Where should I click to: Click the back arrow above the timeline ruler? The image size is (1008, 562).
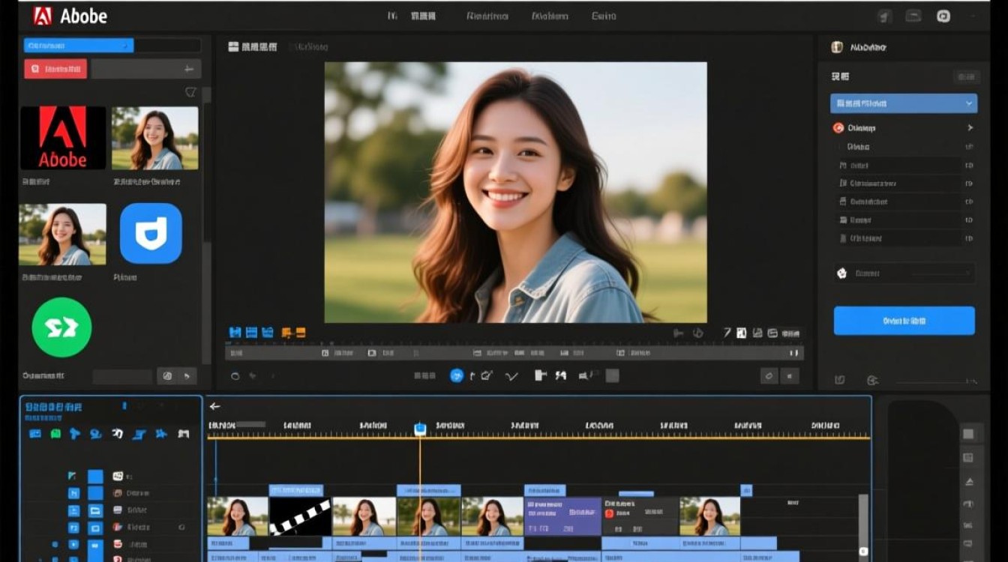(x=215, y=406)
